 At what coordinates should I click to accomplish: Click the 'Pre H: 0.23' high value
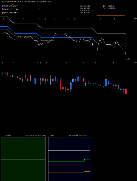85,8
